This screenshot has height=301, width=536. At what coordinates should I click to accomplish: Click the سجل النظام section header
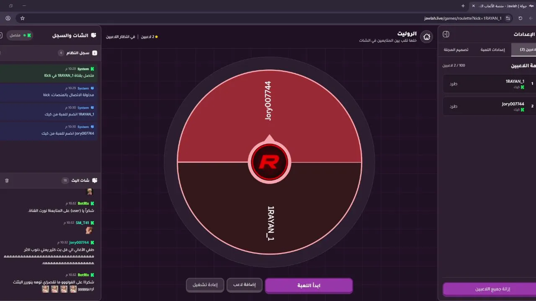point(78,53)
